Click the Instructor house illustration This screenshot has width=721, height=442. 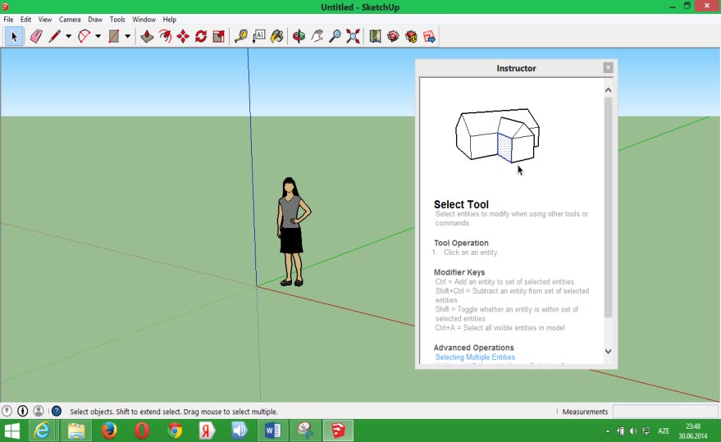[x=497, y=135]
